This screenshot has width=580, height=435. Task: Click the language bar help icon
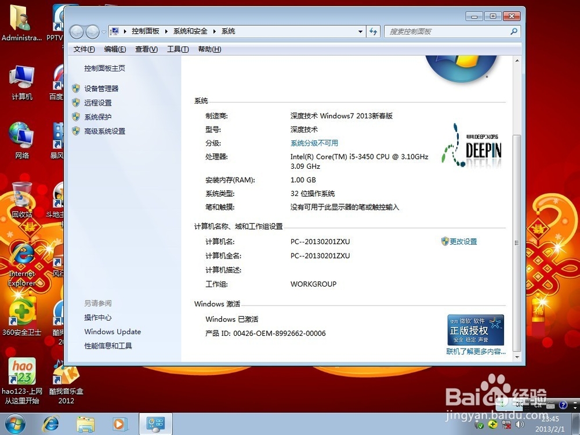pyautogui.click(x=563, y=405)
